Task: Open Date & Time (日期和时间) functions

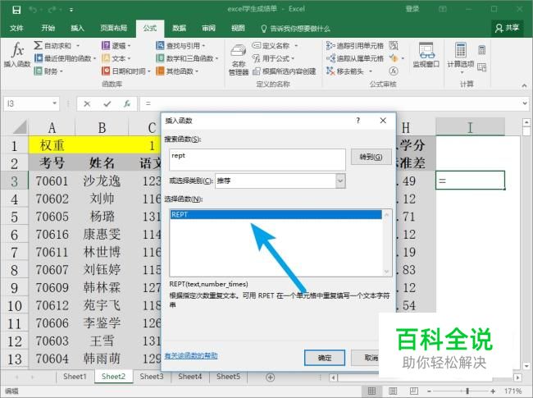Action: tap(125, 71)
